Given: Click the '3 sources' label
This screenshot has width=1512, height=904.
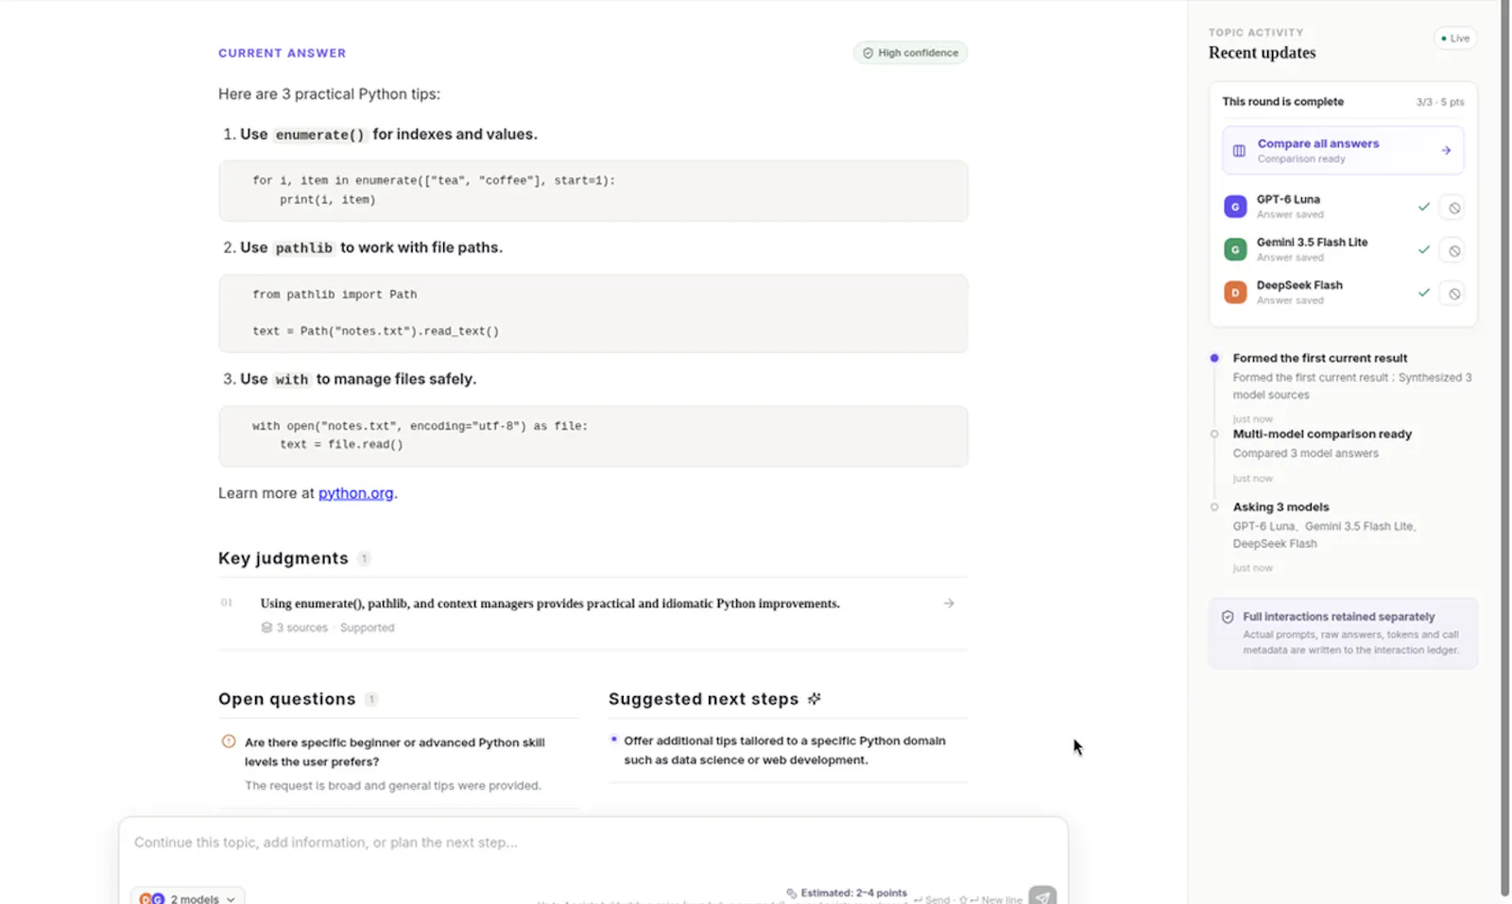Looking at the screenshot, I should [x=301, y=627].
